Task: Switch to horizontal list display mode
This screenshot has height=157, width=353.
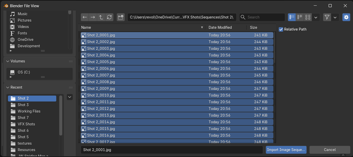Action: [300, 17]
